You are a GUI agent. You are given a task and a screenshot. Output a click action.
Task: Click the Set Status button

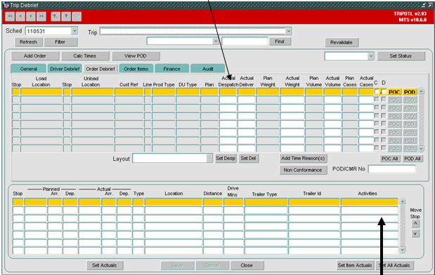point(401,56)
